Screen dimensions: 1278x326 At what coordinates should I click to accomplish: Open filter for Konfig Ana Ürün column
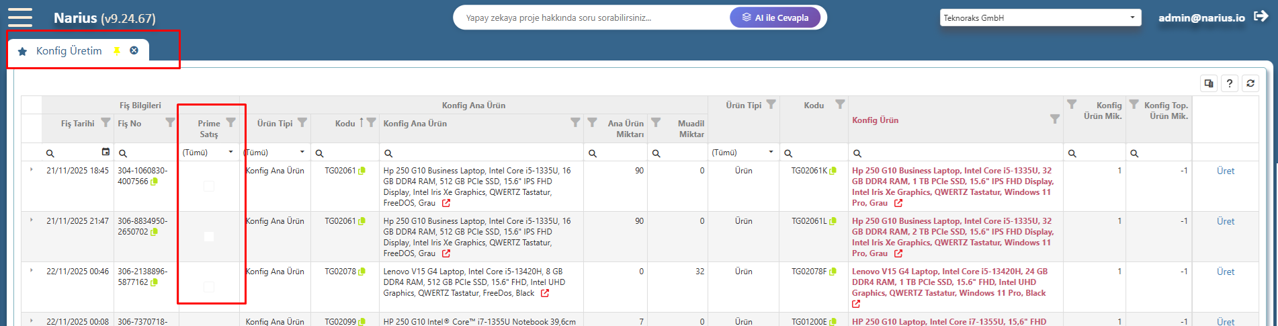point(575,122)
